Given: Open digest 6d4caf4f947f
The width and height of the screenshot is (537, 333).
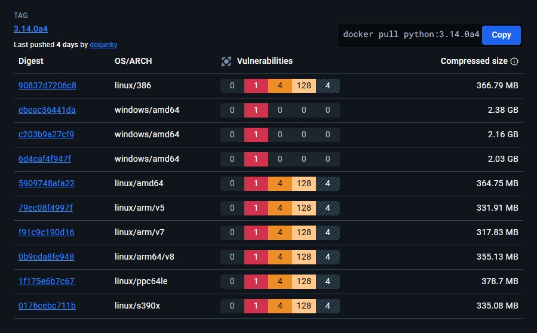Looking at the screenshot, I should tap(45, 159).
